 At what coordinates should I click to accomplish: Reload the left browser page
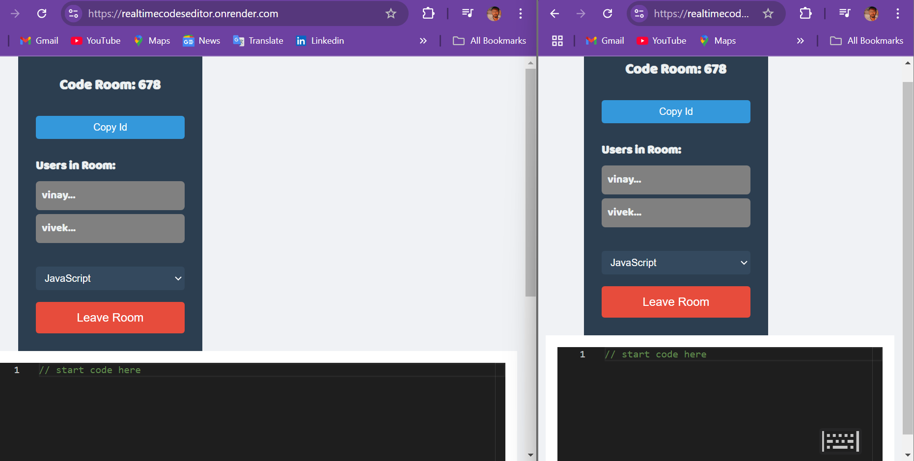[42, 13]
